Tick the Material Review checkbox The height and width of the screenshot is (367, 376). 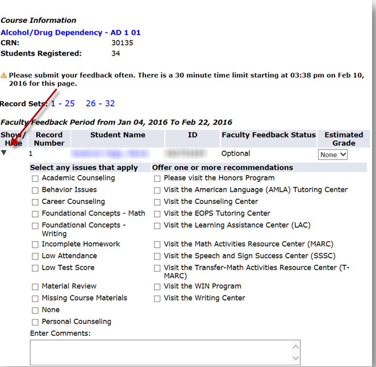[x=35, y=287]
